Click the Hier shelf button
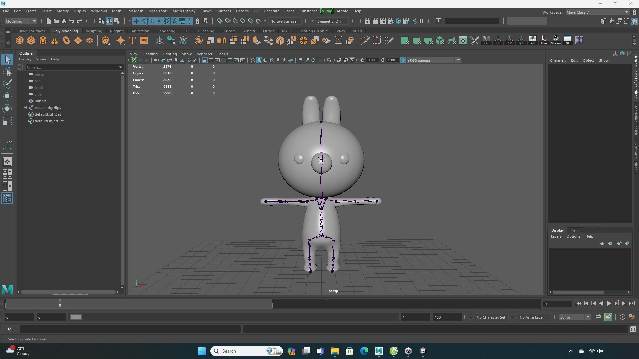The height and width of the screenshot is (359, 639). pyautogui.click(x=544, y=40)
